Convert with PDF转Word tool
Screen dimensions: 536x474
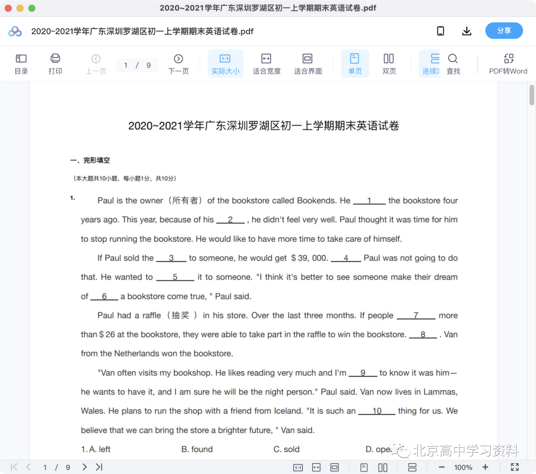[508, 64]
